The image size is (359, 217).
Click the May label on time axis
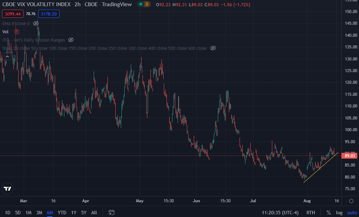click(x=140, y=201)
